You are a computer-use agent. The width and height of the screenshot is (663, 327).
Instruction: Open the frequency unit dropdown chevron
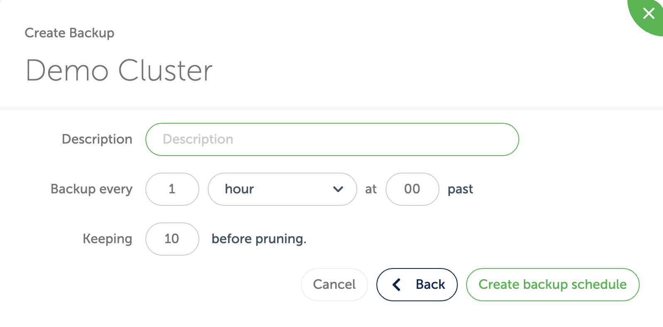[x=338, y=189]
